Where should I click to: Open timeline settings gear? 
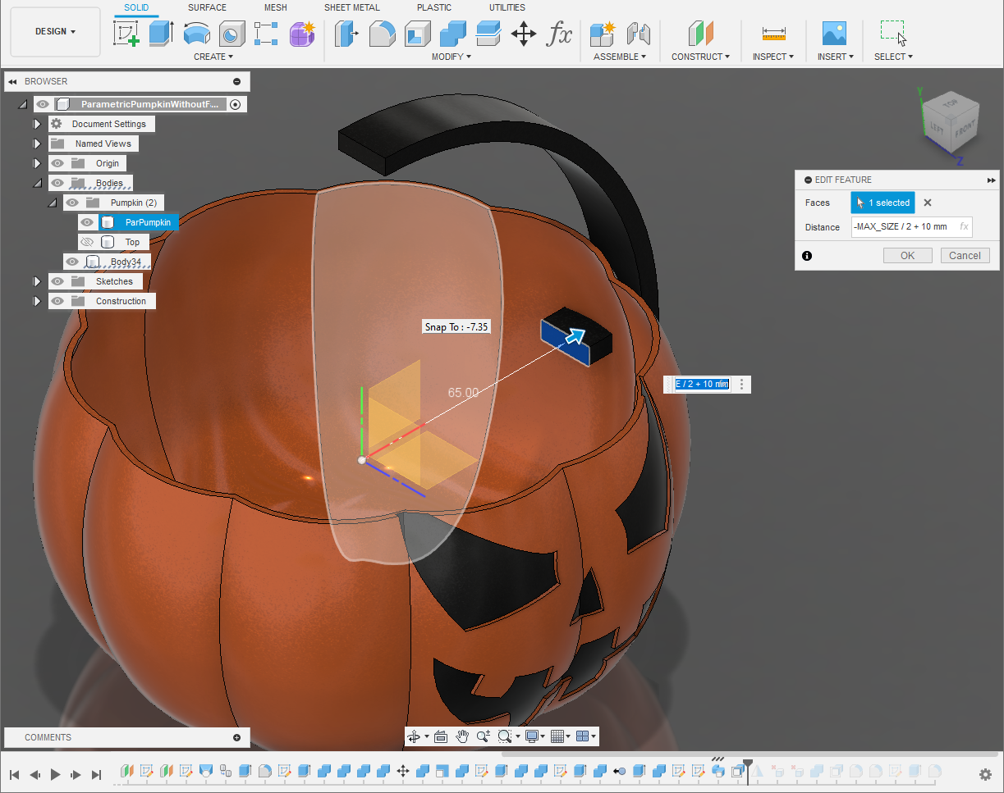pyautogui.click(x=985, y=774)
